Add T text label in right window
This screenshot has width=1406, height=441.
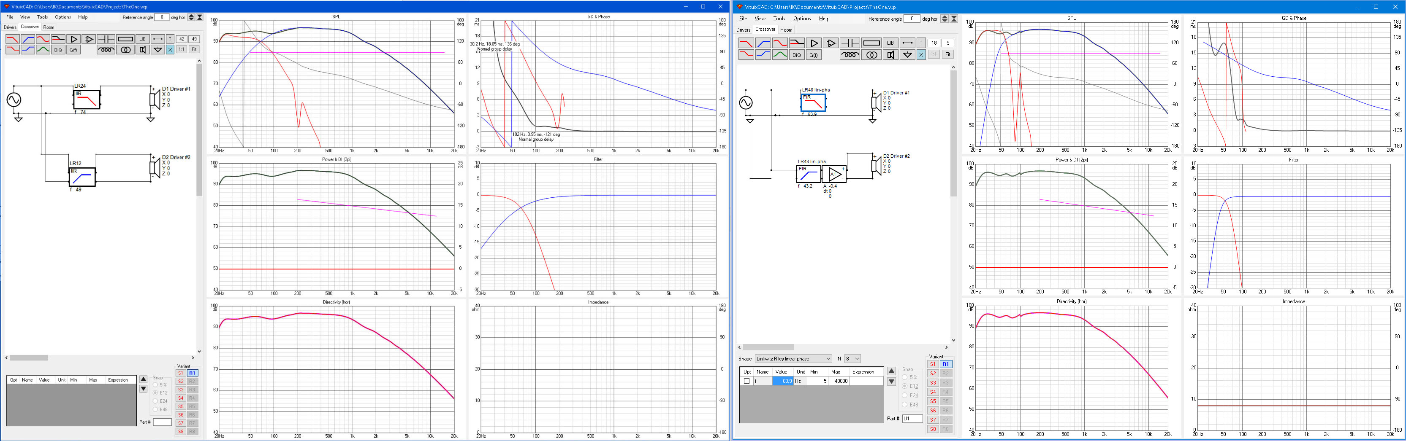921,43
